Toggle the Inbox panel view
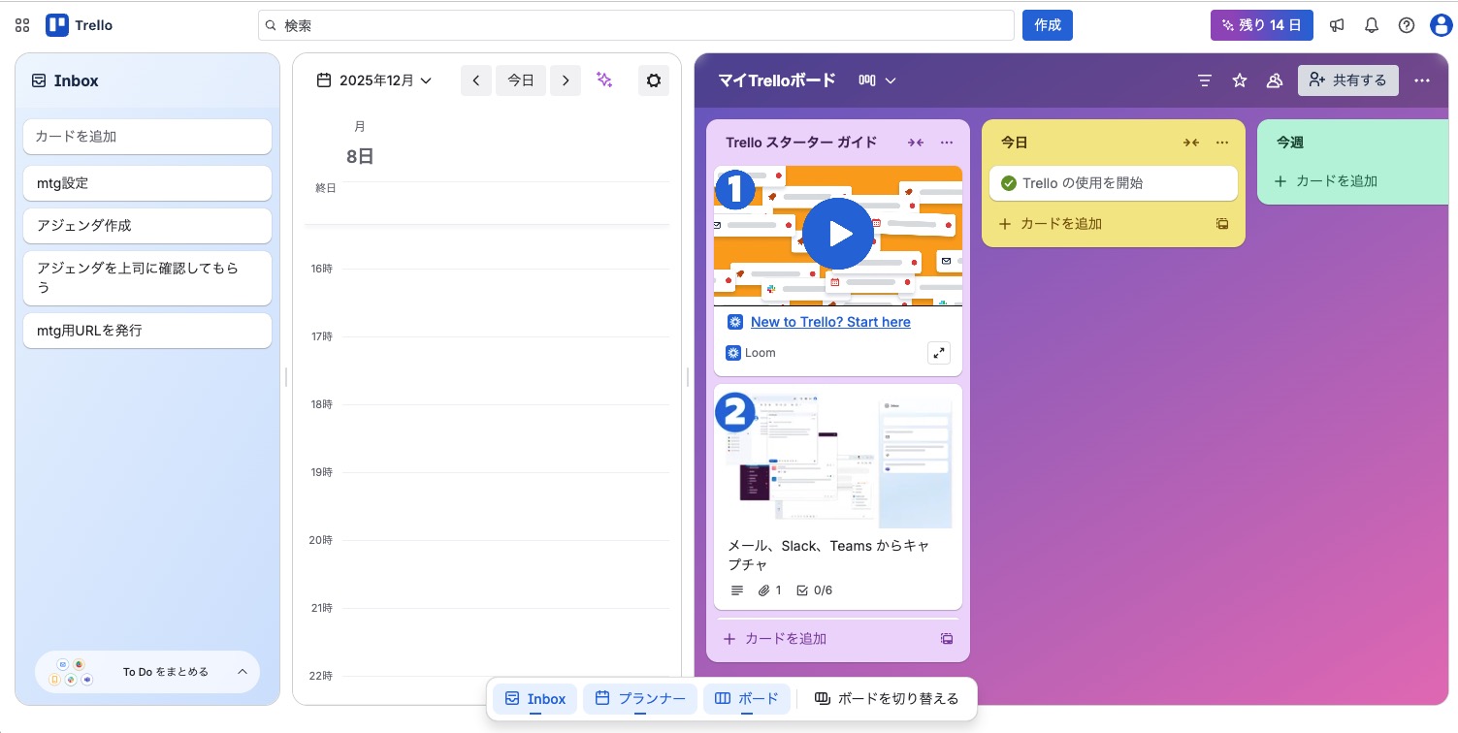This screenshot has height=733, width=1458. (x=535, y=699)
